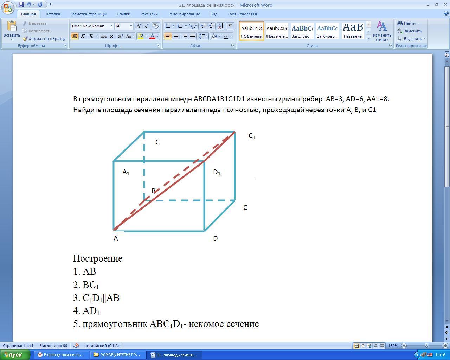Click the red font color swatch

click(x=152, y=36)
